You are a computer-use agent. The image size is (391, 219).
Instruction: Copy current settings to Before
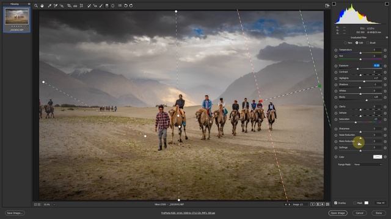pyautogui.click(x=323, y=204)
